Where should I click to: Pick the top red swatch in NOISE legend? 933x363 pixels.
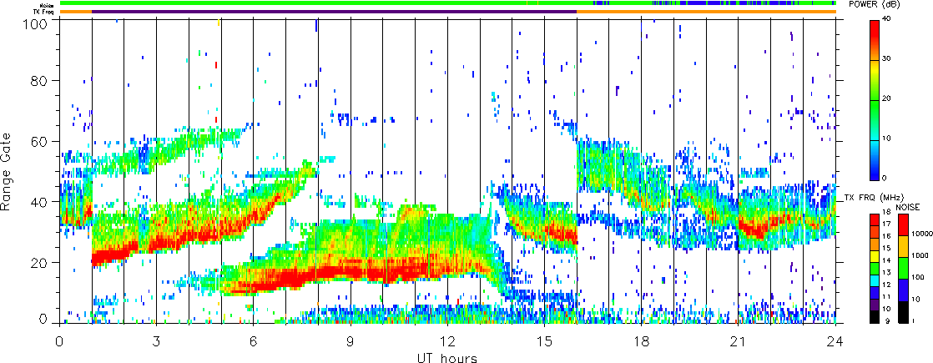[903, 224]
